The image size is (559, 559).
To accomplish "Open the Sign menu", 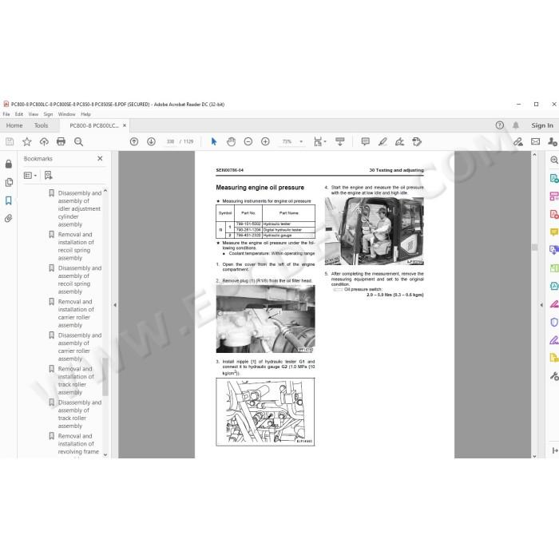I will point(48,114).
